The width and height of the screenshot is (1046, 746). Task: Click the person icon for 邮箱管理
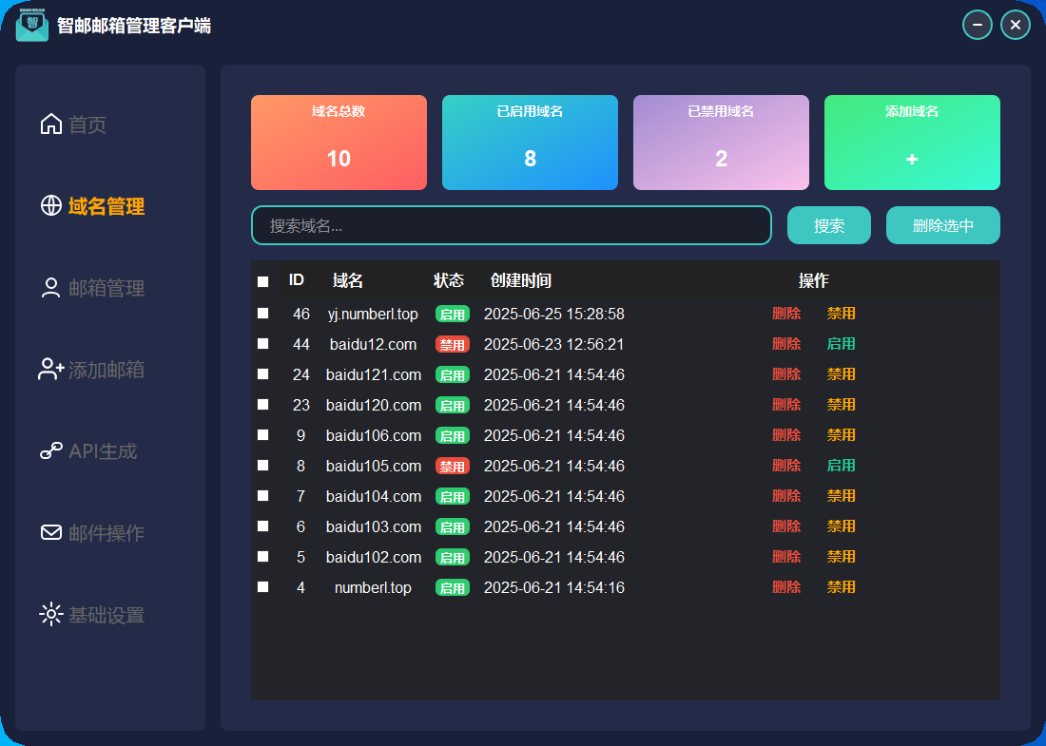[51, 288]
